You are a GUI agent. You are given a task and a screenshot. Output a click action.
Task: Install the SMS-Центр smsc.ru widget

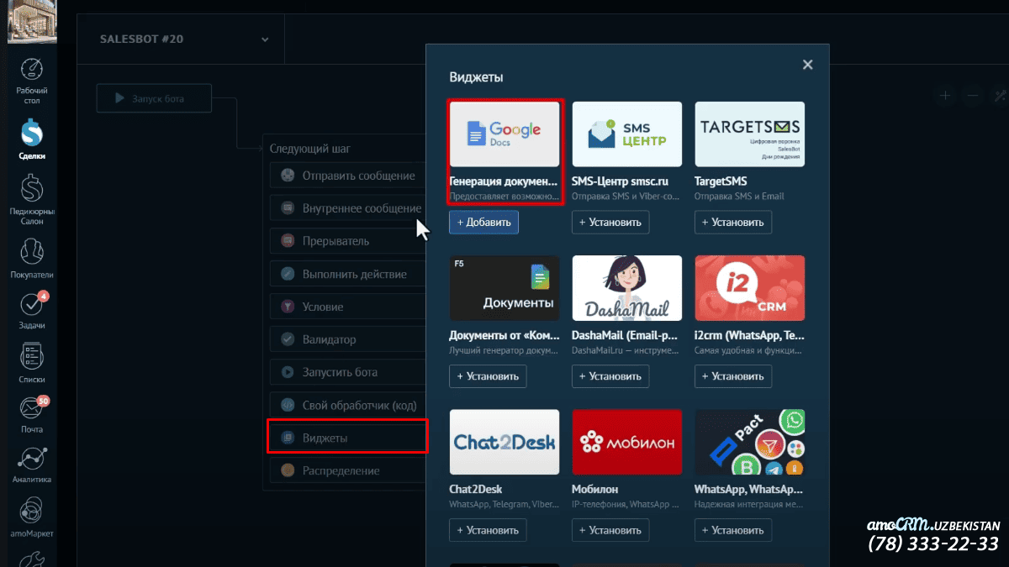click(610, 222)
